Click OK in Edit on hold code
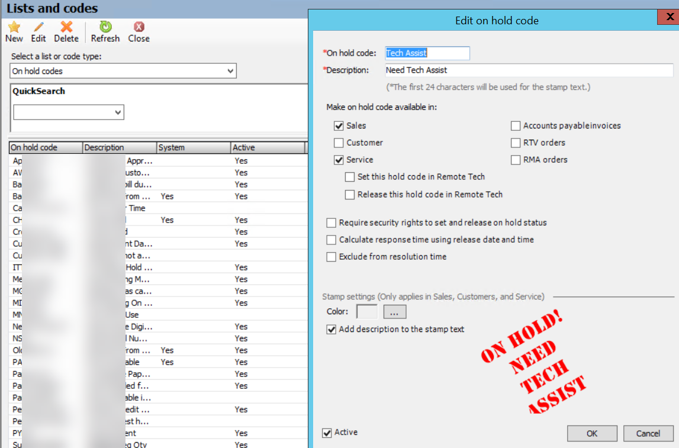679x448 pixels. (592, 433)
